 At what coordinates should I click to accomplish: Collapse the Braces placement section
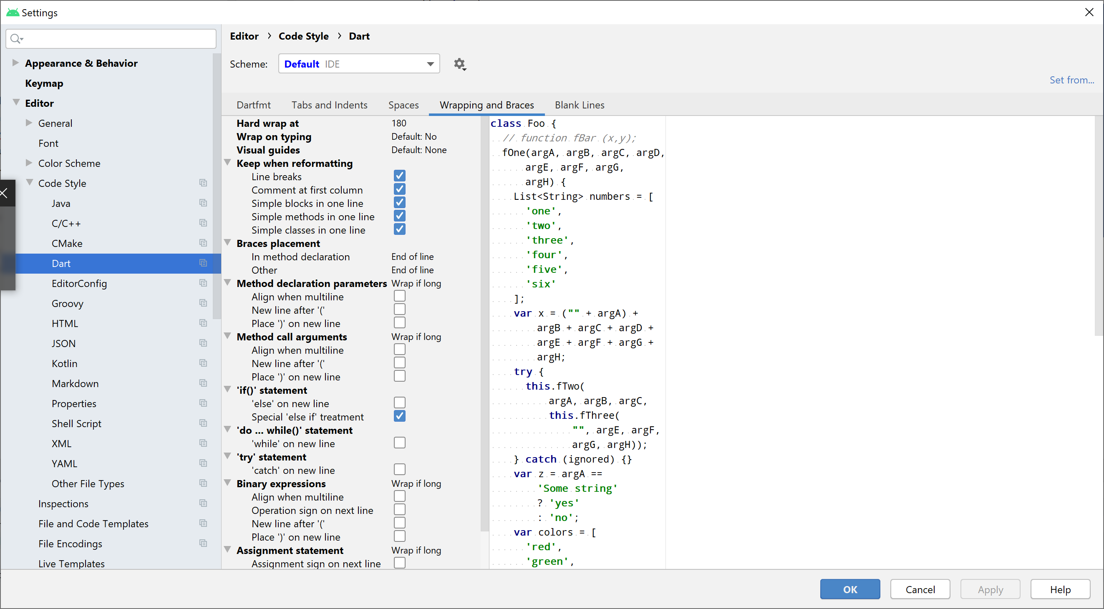[228, 243]
